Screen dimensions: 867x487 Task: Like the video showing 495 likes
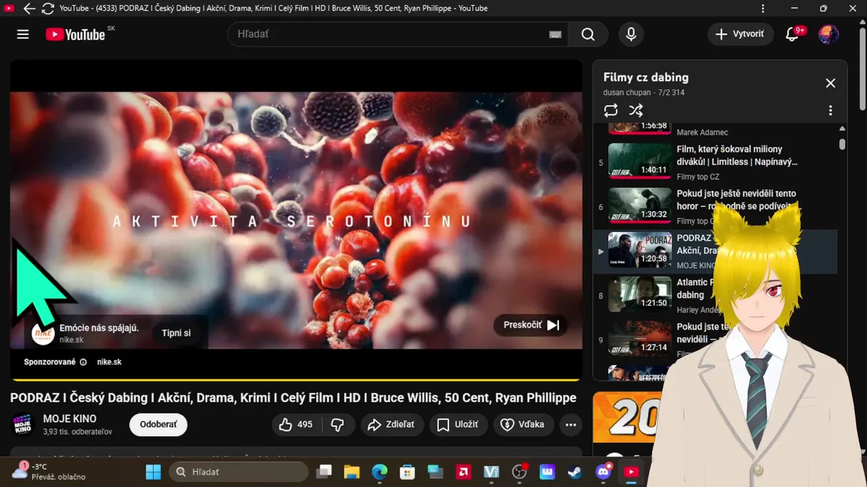(x=296, y=425)
